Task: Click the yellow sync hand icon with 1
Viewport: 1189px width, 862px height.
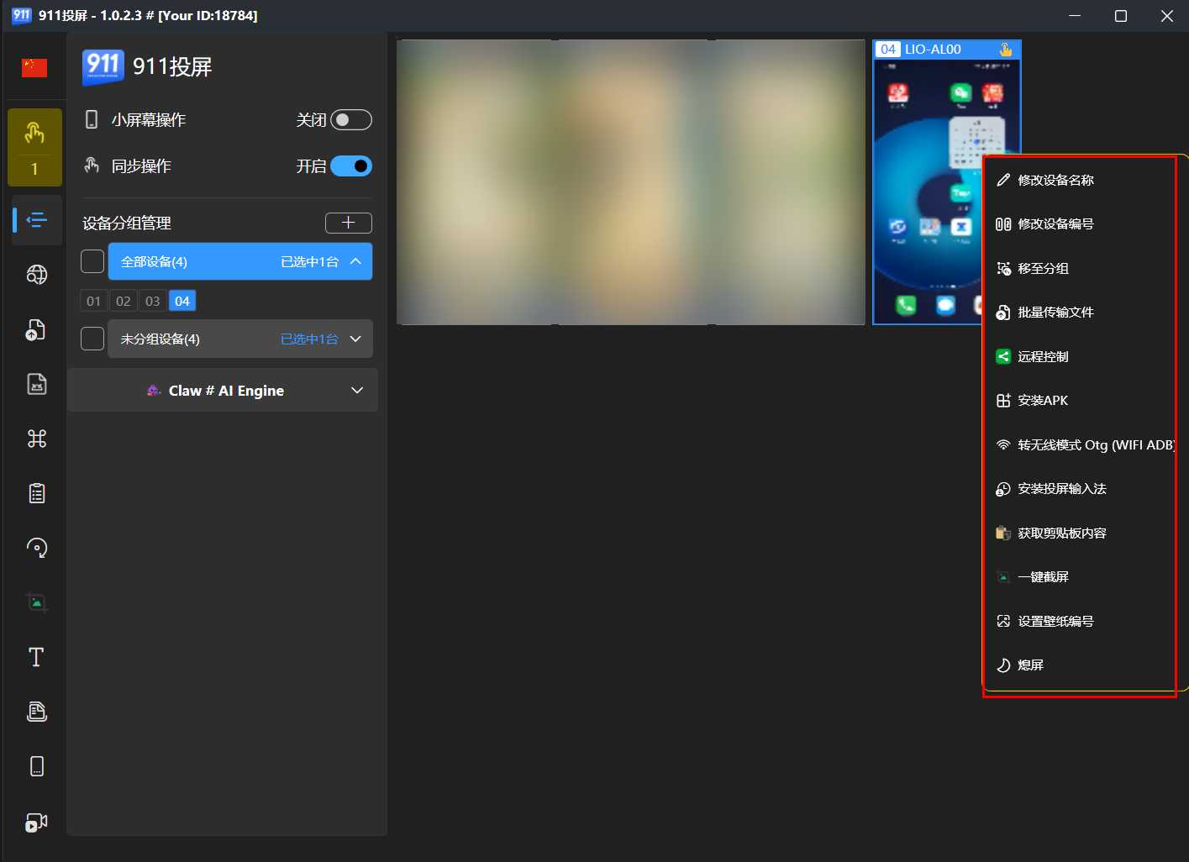Action: point(34,147)
